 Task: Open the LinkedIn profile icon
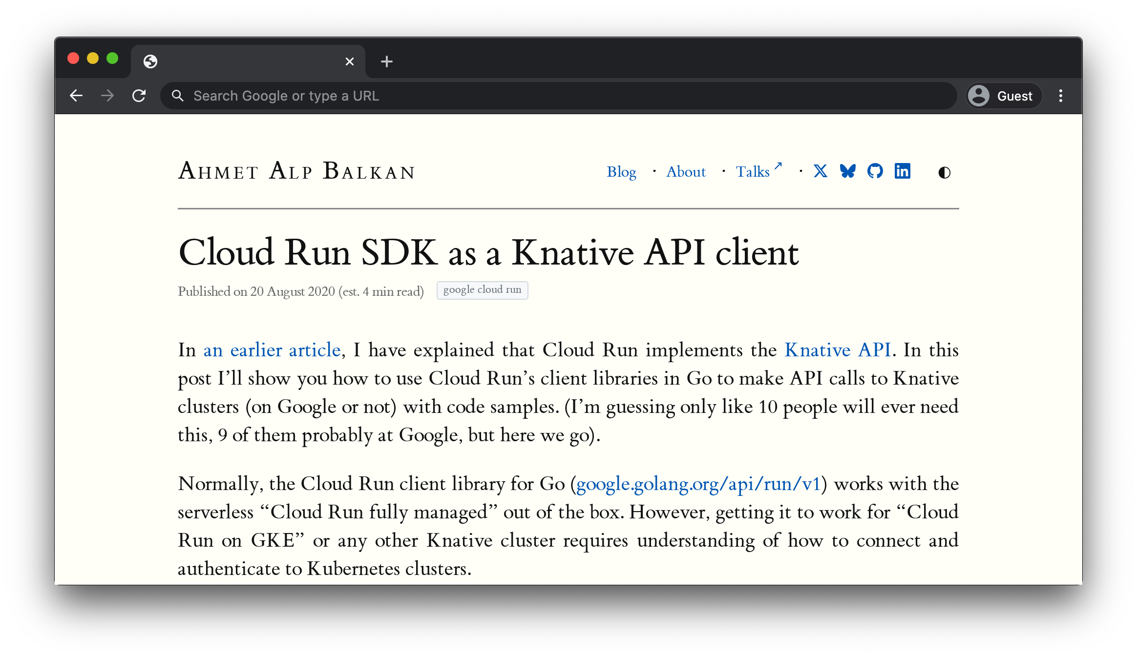click(x=903, y=171)
